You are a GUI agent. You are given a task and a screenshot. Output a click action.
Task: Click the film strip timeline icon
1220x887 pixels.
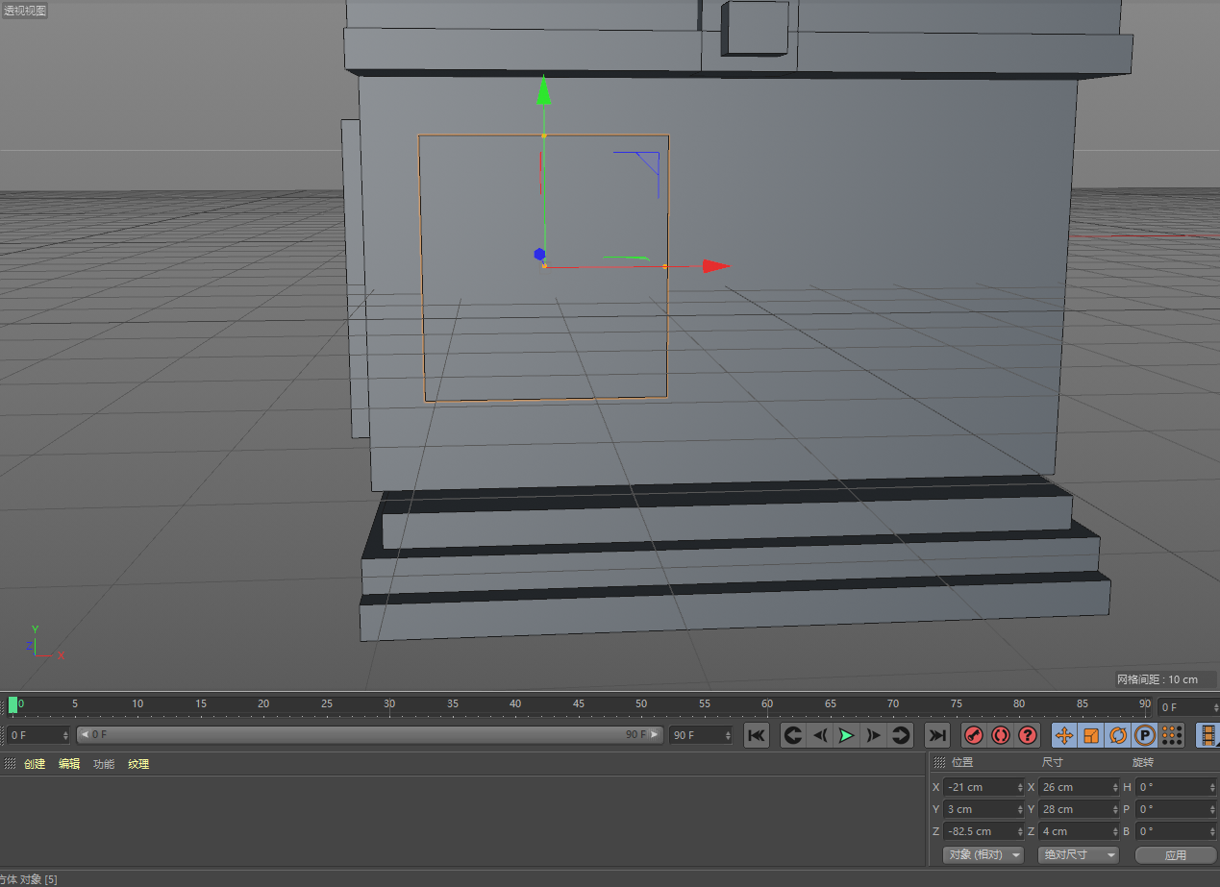click(1208, 735)
